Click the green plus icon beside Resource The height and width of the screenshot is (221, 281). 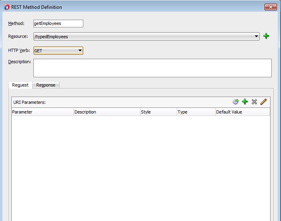click(x=266, y=36)
